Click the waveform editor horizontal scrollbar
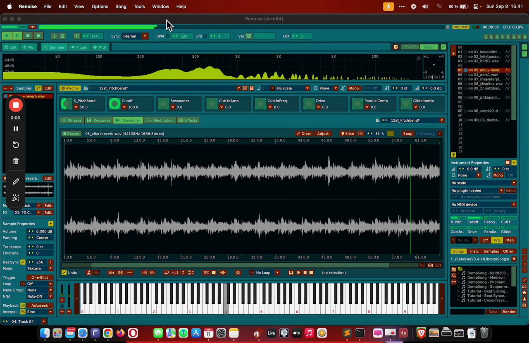 tap(240, 265)
